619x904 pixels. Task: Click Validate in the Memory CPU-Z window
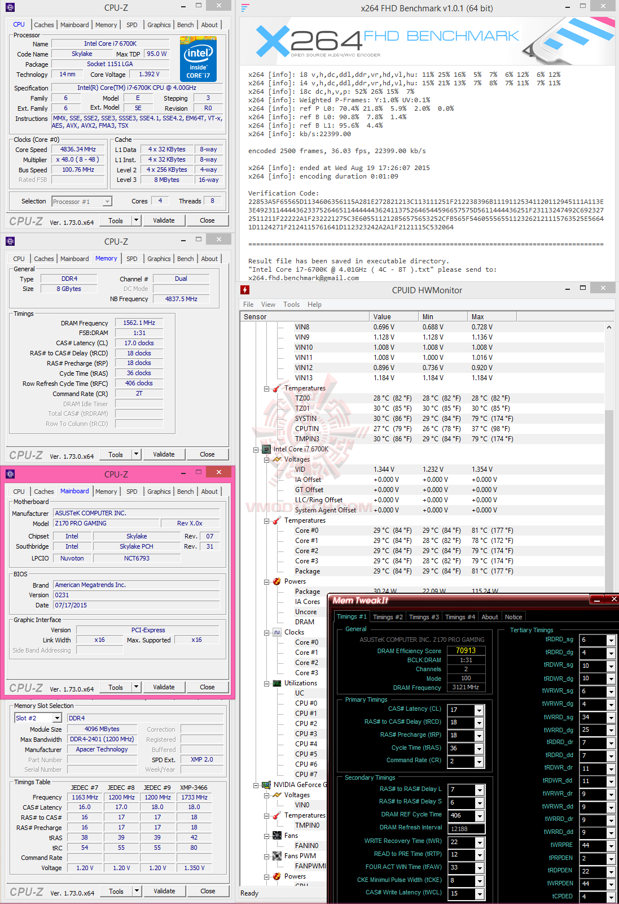[x=164, y=454]
